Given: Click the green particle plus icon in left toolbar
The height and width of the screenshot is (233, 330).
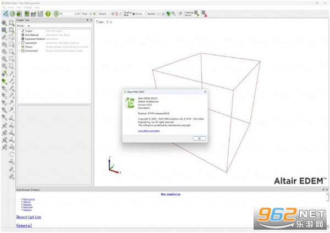Looking at the screenshot, I should [4, 81].
